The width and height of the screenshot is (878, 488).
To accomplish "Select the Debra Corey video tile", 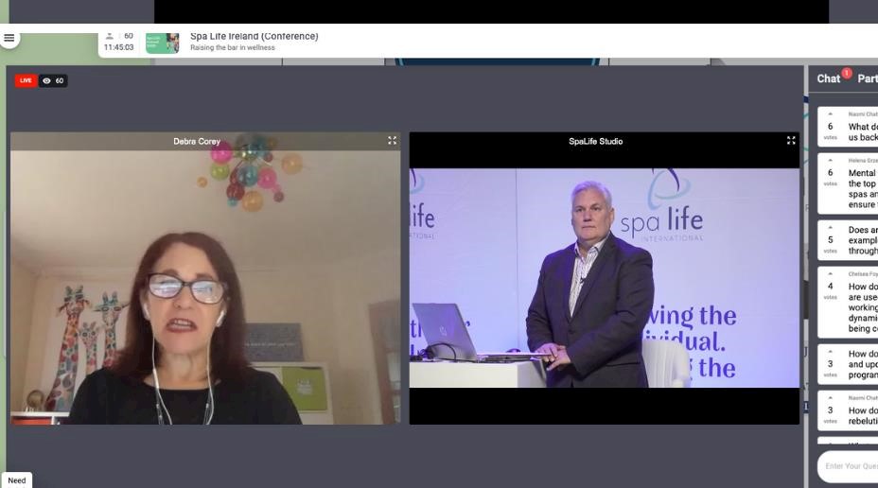I will pos(205,278).
